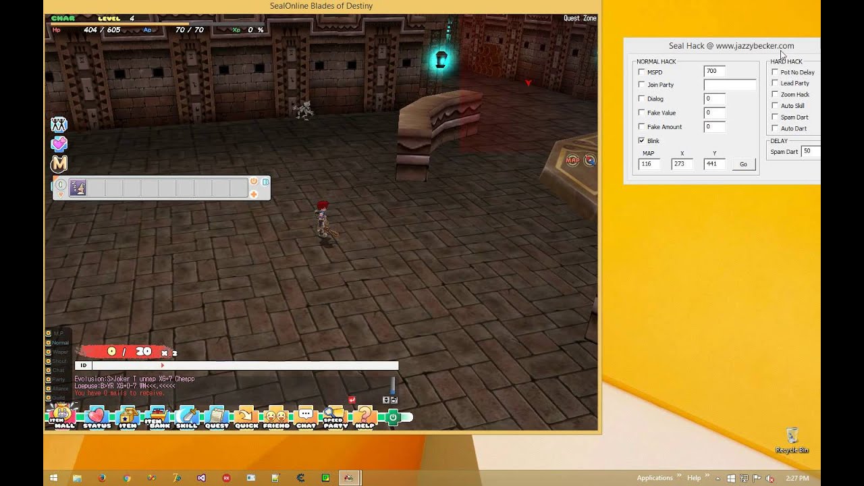
Task: Select the skill in first quickslot
Action: (x=78, y=188)
